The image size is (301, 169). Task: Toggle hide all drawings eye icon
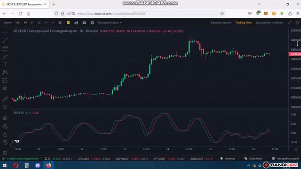(5, 142)
